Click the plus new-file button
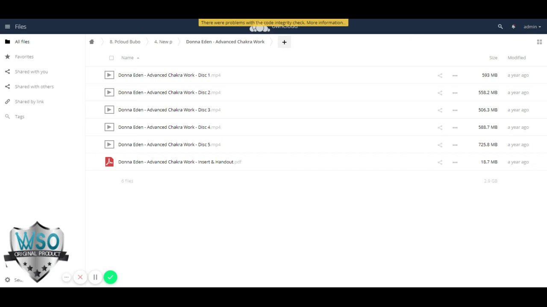 tap(284, 42)
